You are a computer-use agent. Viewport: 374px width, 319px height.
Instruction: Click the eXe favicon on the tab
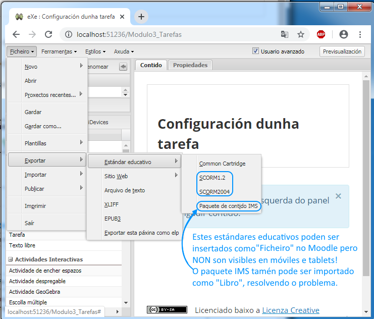click(19, 17)
